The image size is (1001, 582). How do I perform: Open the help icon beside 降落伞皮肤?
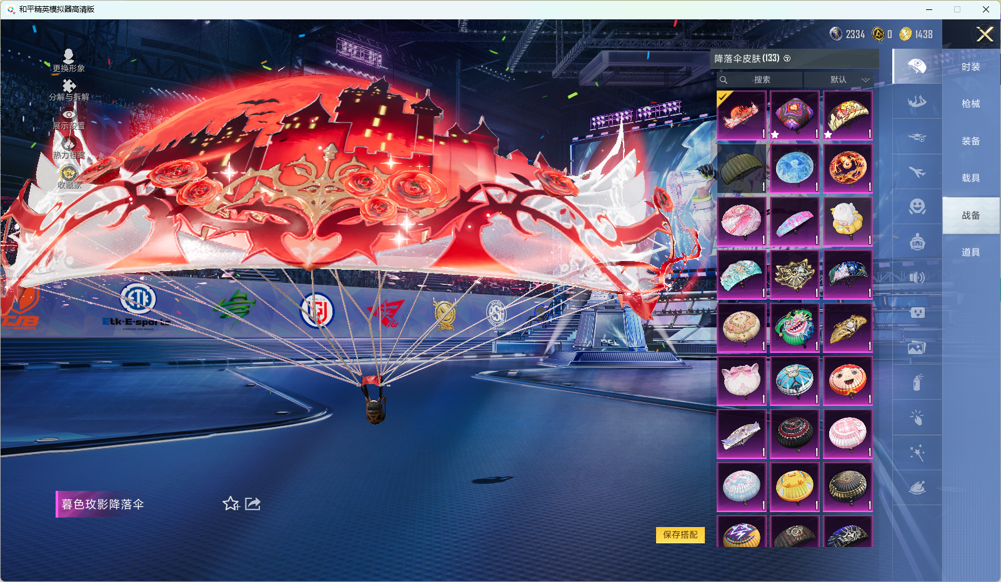click(x=787, y=59)
